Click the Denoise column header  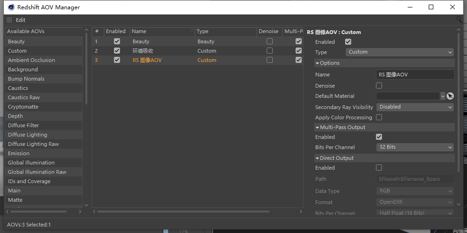pos(269,32)
